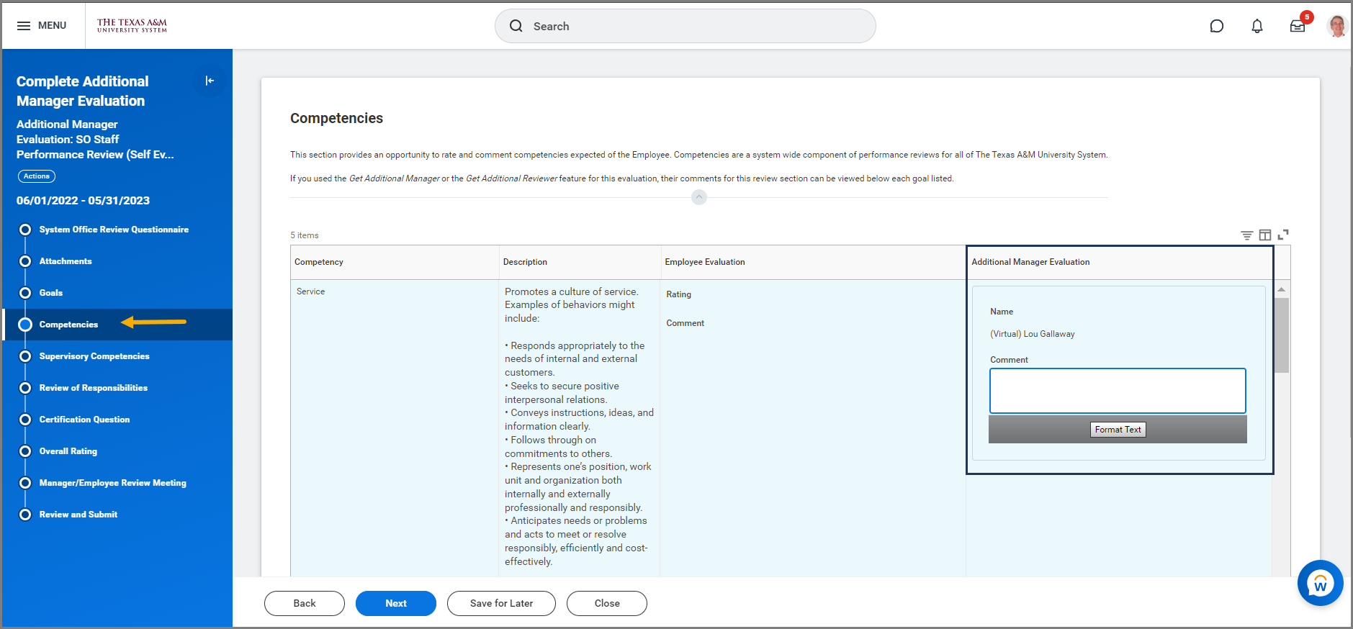Open the chat bubble icon
The width and height of the screenshot is (1353, 629).
click(x=1216, y=27)
